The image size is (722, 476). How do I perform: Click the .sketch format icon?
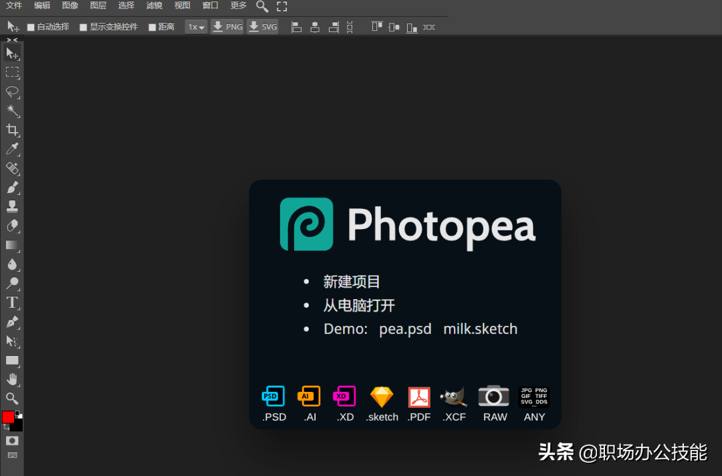tap(382, 397)
